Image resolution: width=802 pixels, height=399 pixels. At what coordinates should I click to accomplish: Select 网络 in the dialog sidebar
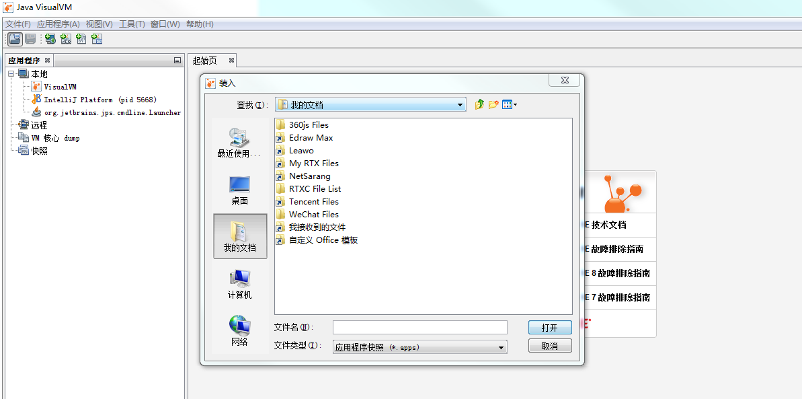click(239, 328)
